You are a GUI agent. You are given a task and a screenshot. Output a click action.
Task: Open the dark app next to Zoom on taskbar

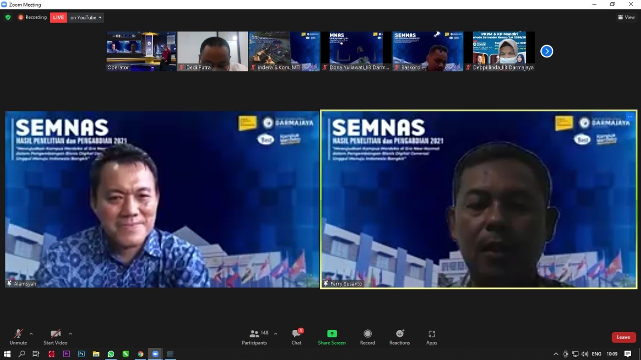(170, 354)
